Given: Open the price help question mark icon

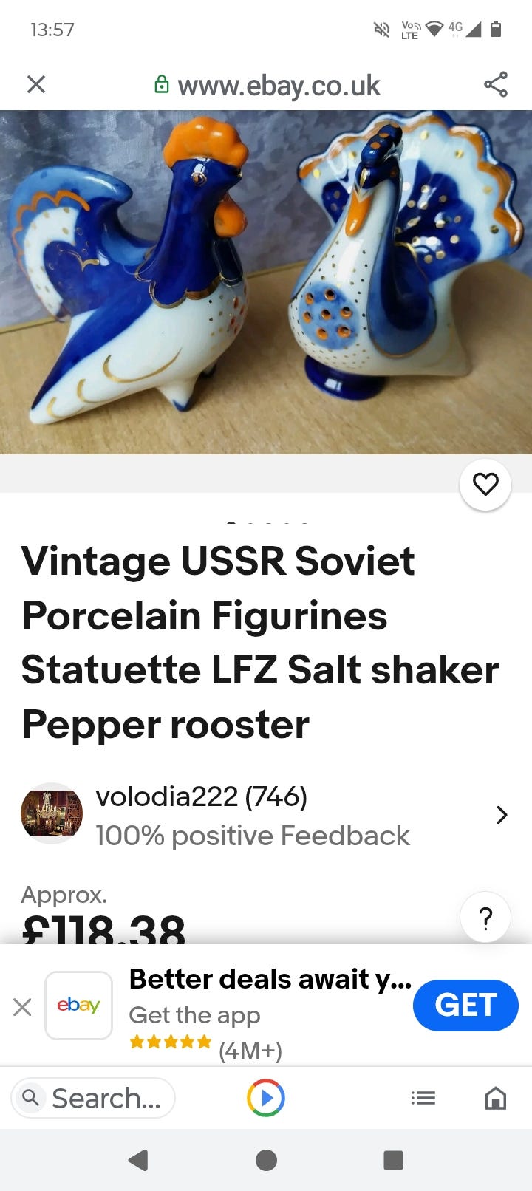Looking at the screenshot, I should pyautogui.click(x=485, y=918).
